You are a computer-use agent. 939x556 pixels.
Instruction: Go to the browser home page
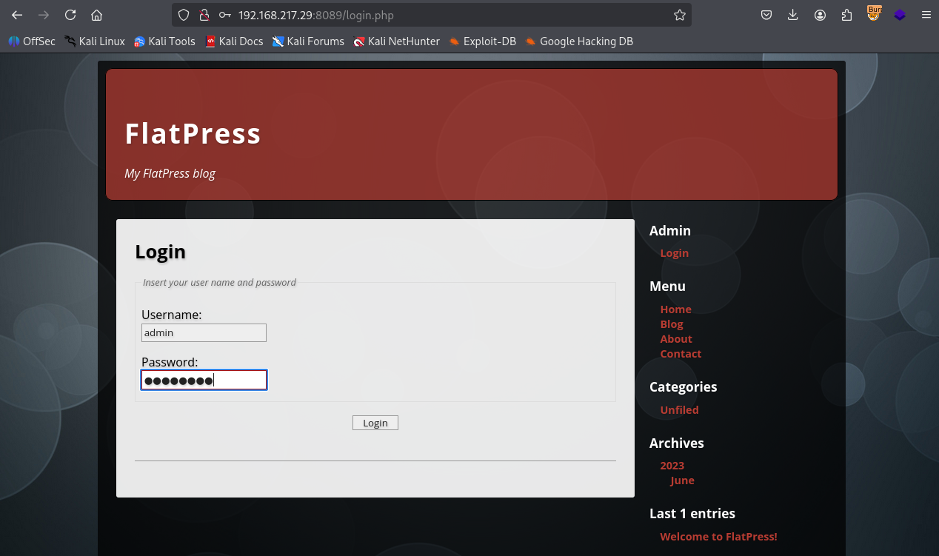tap(96, 15)
